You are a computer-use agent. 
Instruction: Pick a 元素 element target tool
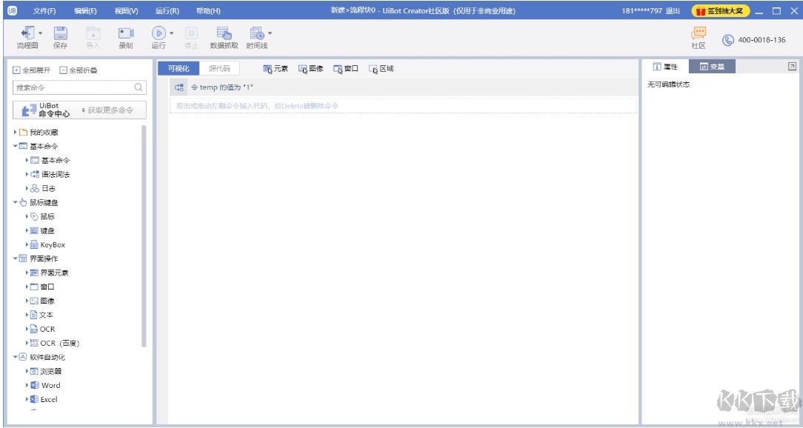pyautogui.click(x=276, y=69)
